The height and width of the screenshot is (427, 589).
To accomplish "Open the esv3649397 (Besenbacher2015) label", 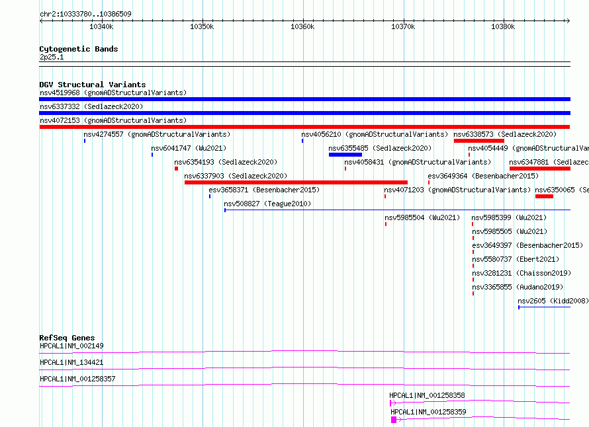I will [527, 245].
